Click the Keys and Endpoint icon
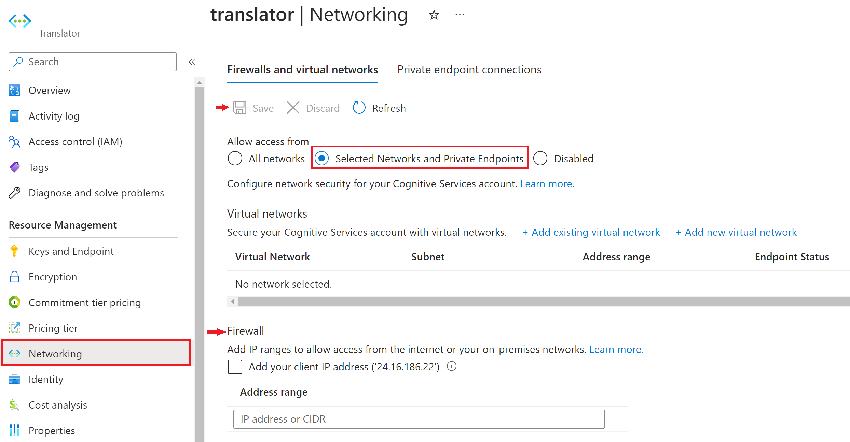This screenshot has width=850, height=442. tap(15, 251)
